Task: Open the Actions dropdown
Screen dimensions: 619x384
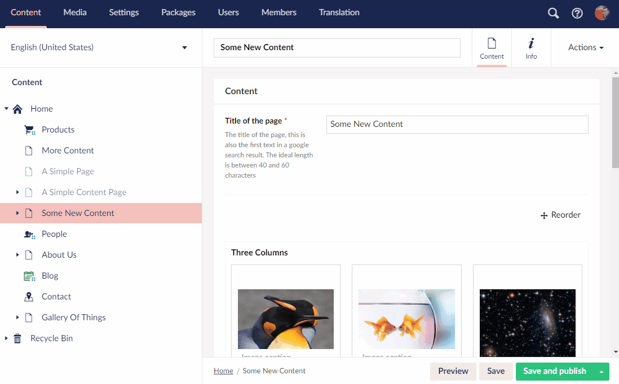Action: pyautogui.click(x=586, y=47)
